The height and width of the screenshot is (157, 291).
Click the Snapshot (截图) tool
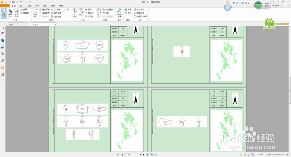[x=24, y=10]
